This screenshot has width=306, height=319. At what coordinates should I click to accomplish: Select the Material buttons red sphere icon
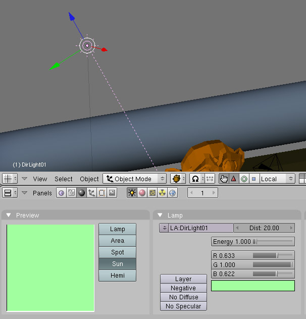142,193
